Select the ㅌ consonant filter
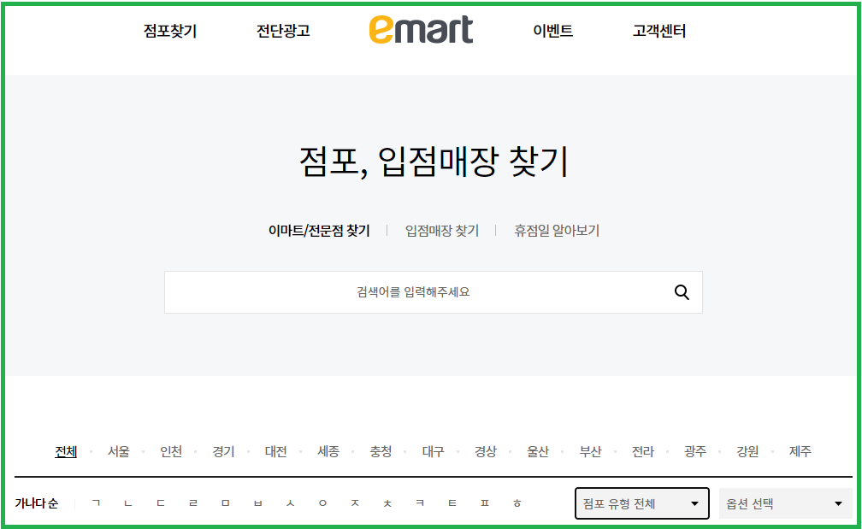This screenshot has height=529, width=862. point(452,503)
